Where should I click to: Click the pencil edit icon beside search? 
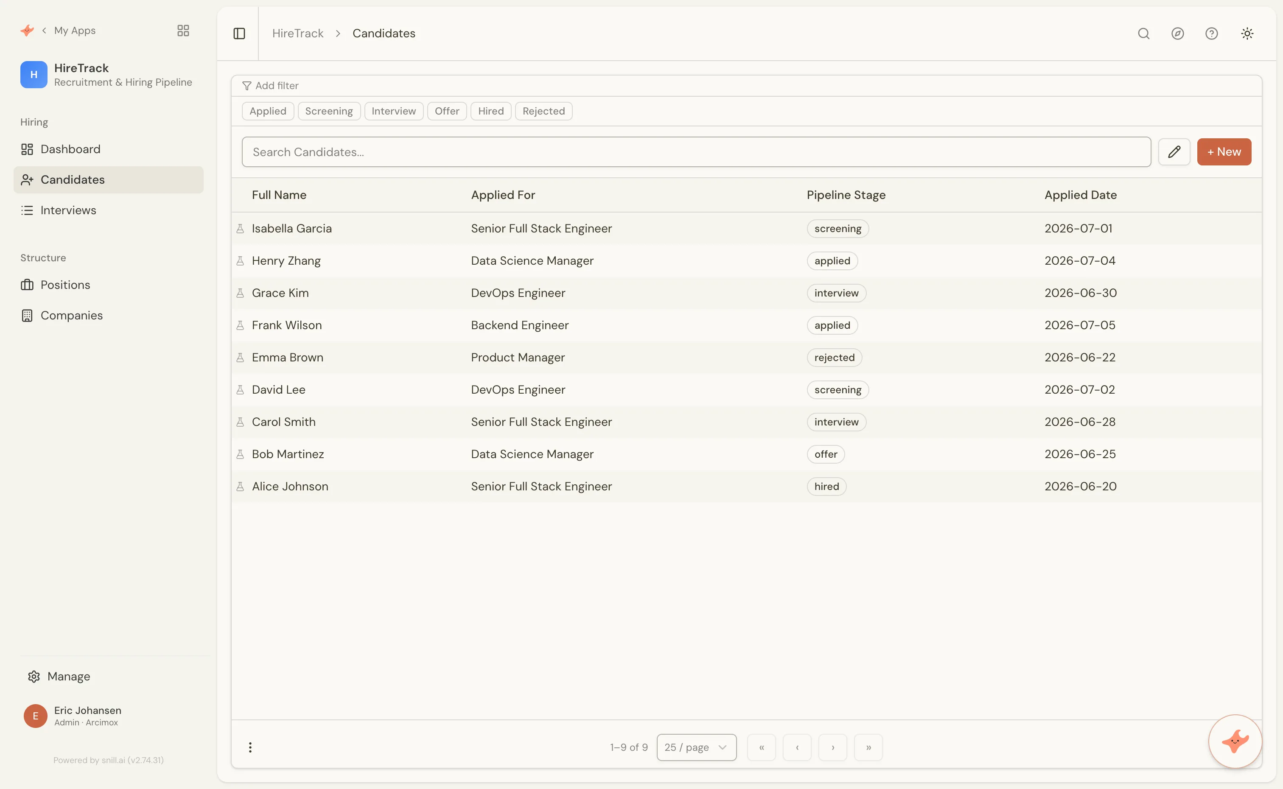click(x=1174, y=152)
